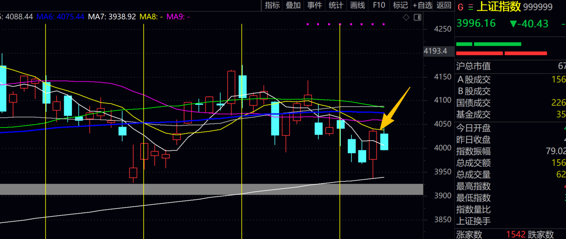Viewport: 566px width, 239px height.
Task: Click the 上证指数 title
Action: coord(499,7)
